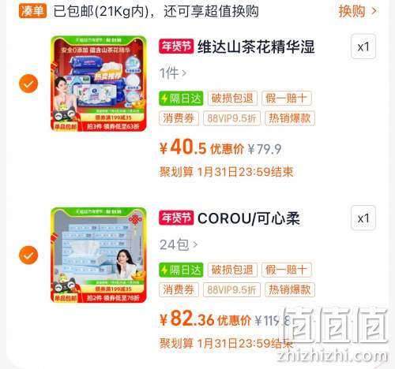Uncheck the 维达山茶花 wet wipes item
This screenshot has width=395, height=369.
coord(28,84)
